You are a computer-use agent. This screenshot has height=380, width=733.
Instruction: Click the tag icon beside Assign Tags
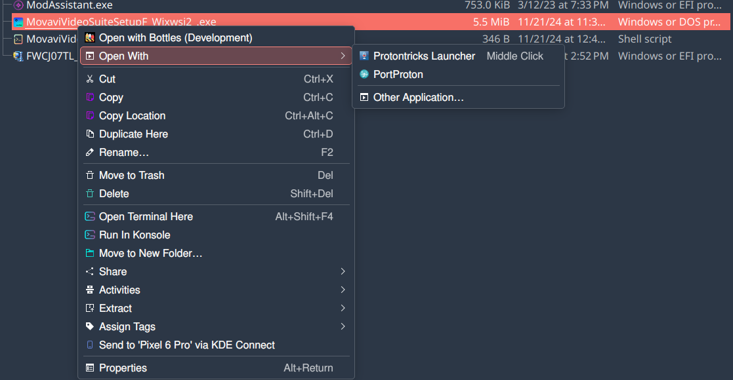90,326
